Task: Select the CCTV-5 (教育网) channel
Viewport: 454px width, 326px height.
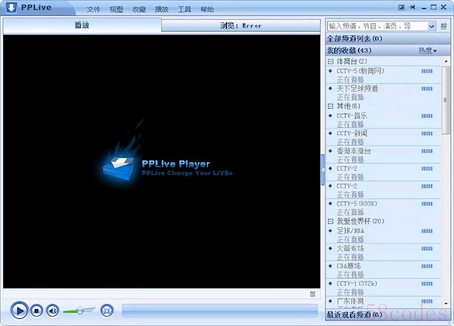Action: 384,75
